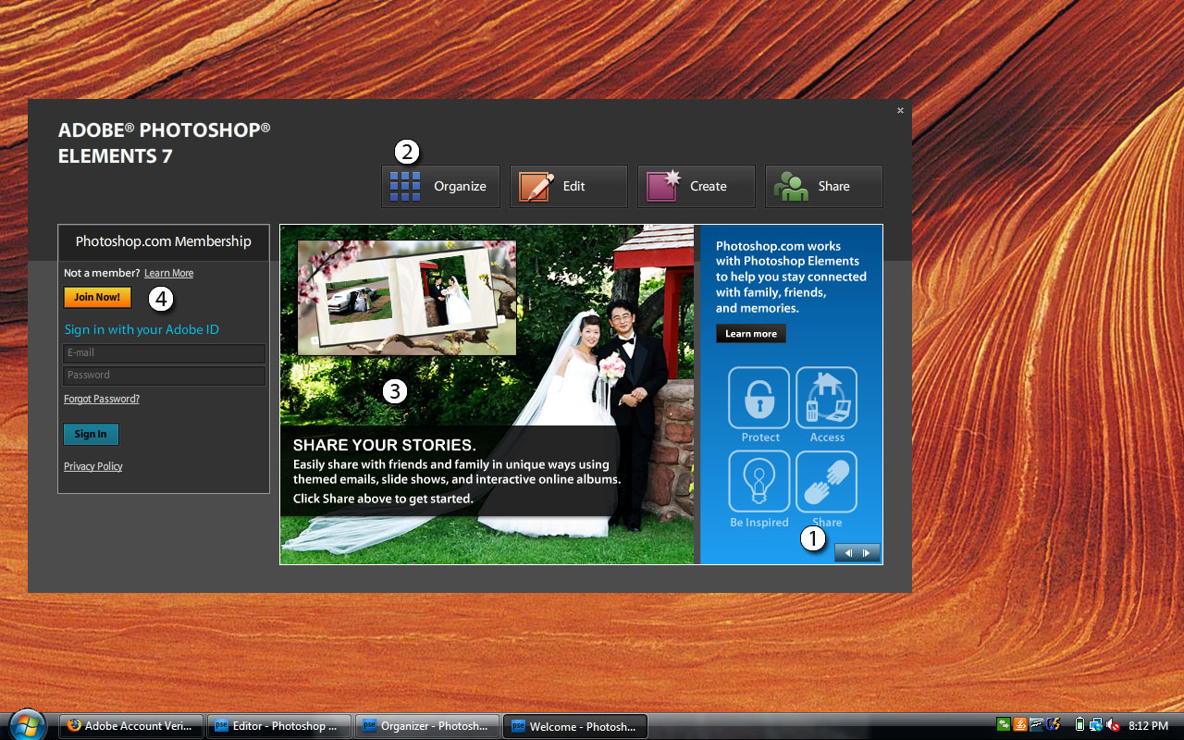Open the Create workspace

[x=697, y=186]
